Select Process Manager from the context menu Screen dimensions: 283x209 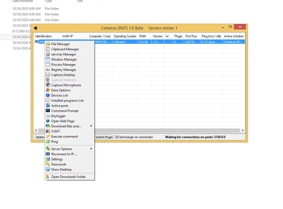tap(63, 65)
